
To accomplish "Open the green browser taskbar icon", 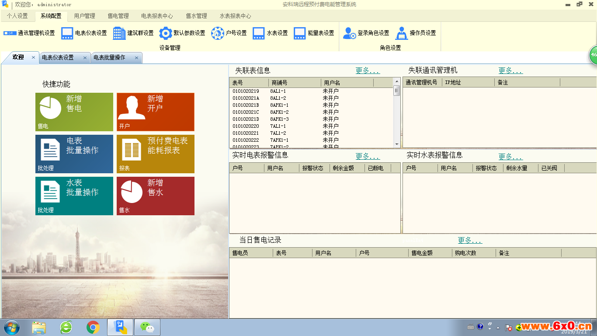I will pos(66,327).
